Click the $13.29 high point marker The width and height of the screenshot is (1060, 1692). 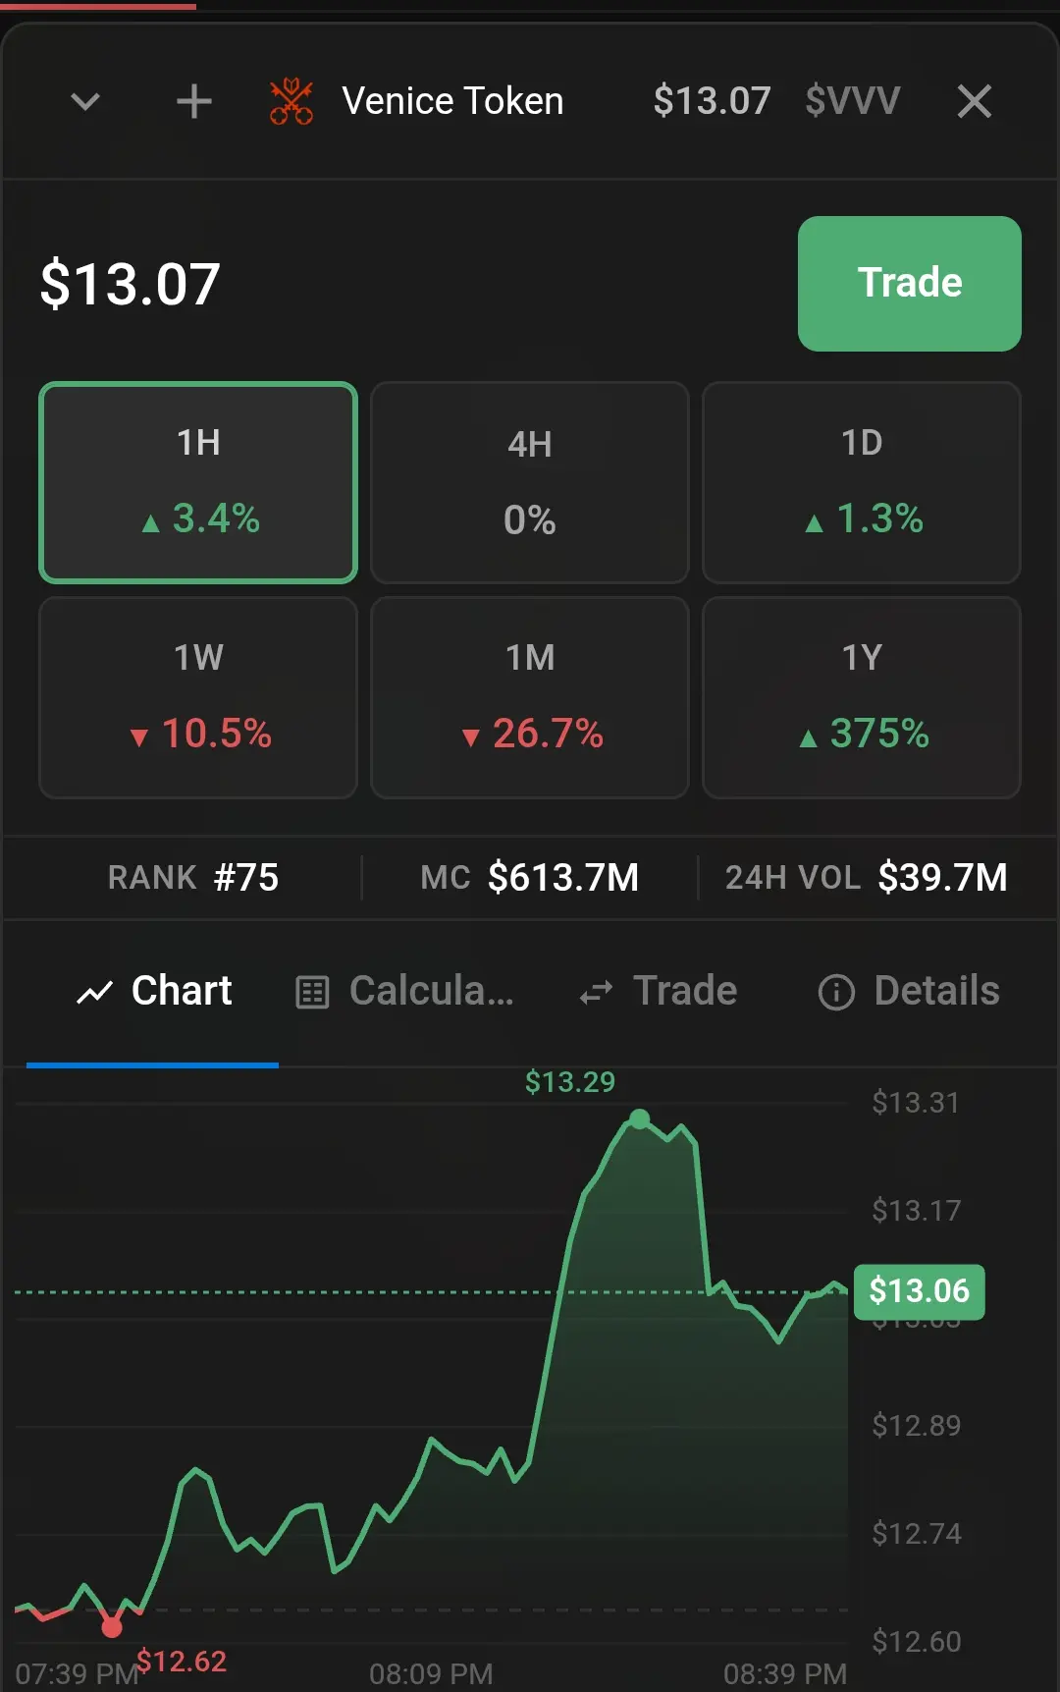[x=640, y=1119]
